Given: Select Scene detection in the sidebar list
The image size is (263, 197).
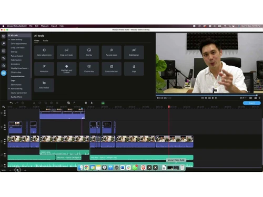Looking at the screenshot, I should pos(17,77).
